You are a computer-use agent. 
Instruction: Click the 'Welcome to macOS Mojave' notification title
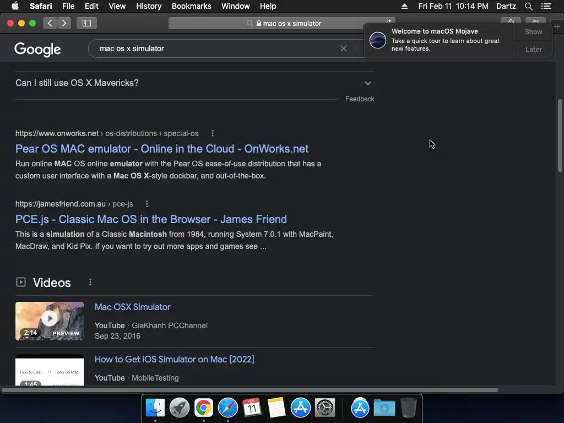tap(435, 31)
